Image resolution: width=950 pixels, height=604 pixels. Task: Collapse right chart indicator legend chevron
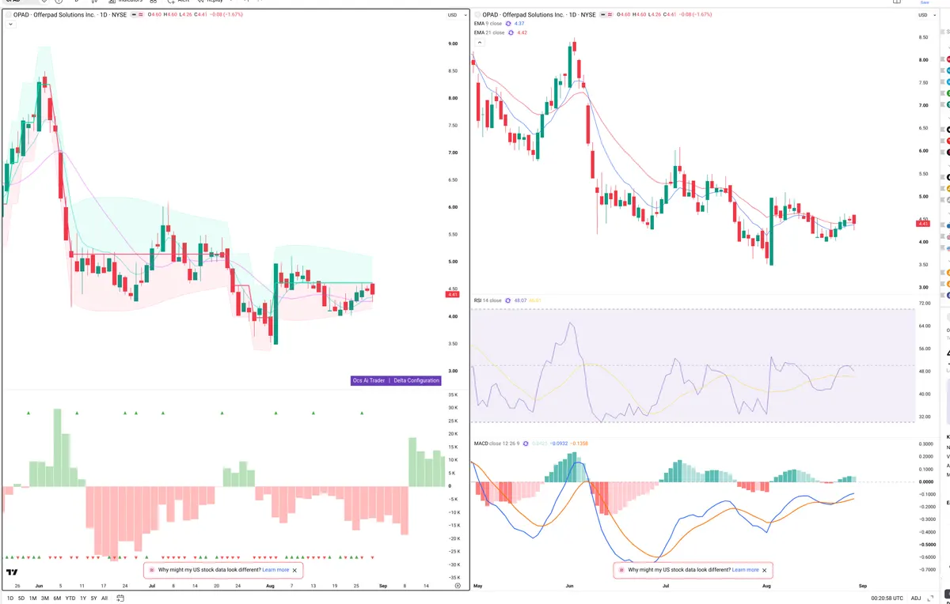point(480,43)
